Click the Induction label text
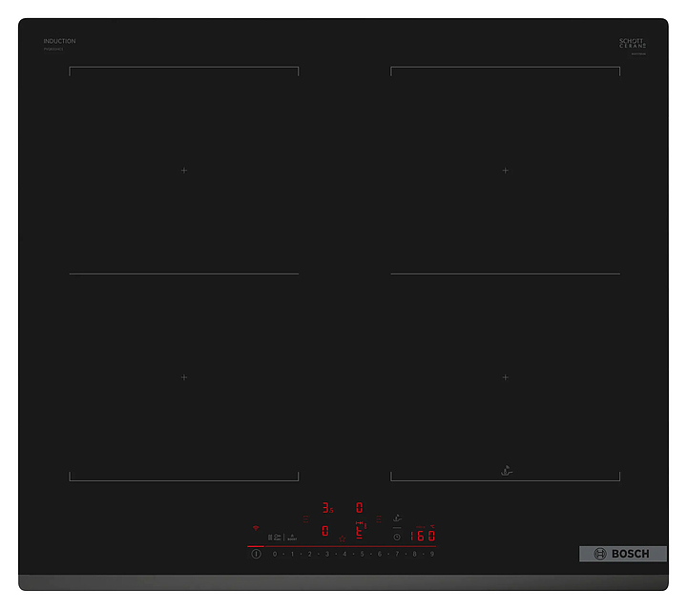Image resolution: width=687 pixels, height=609 pixels. (59, 42)
